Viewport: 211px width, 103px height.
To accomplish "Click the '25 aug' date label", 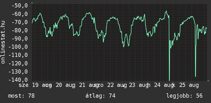I will (x=189, y=85).
